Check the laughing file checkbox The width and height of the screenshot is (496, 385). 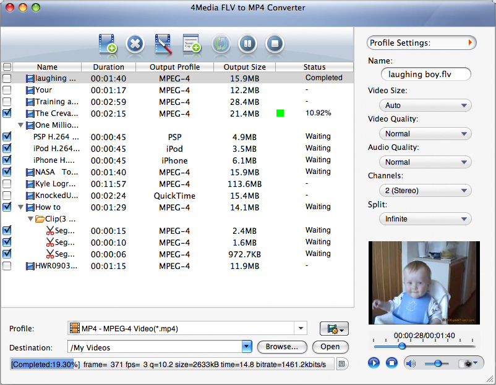pos(7,78)
